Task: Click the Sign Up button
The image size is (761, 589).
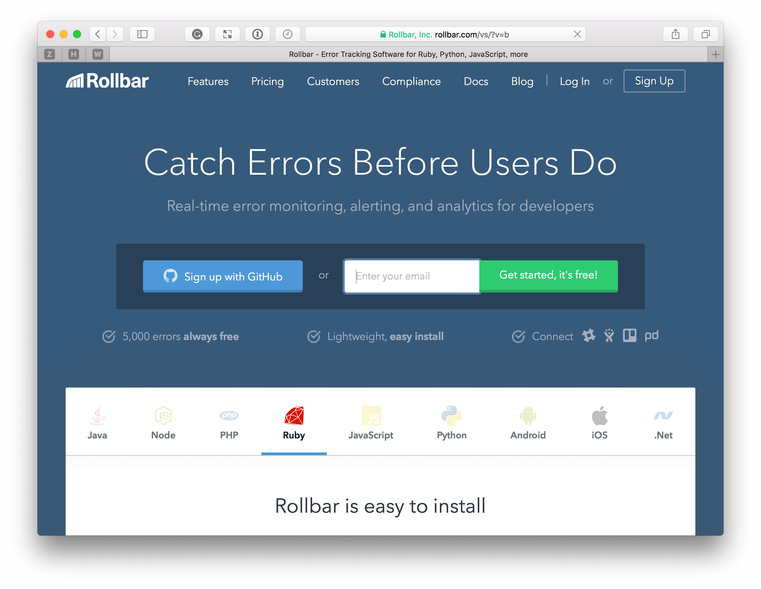Action: (x=654, y=81)
